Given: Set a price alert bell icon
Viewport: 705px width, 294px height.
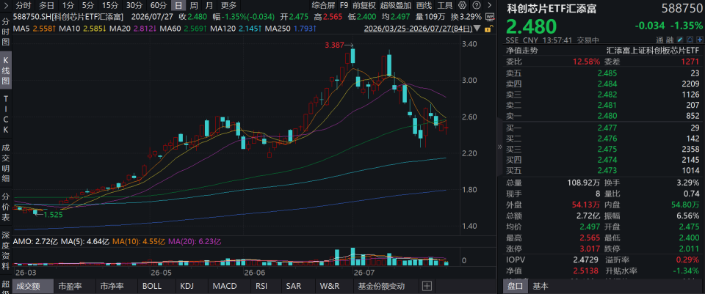Looking at the screenshot, I should click(690, 40).
